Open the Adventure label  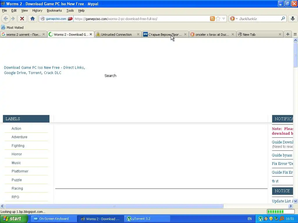click(19, 137)
